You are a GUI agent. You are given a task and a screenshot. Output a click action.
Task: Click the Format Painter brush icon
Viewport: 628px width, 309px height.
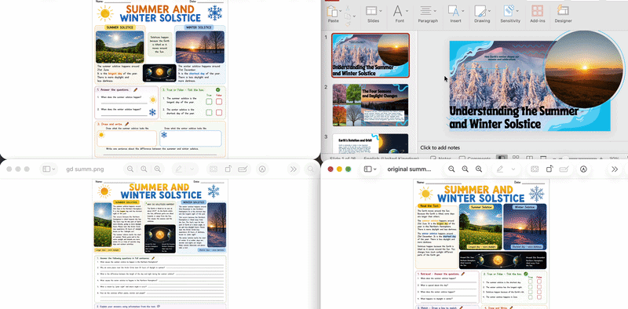[x=348, y=24]
